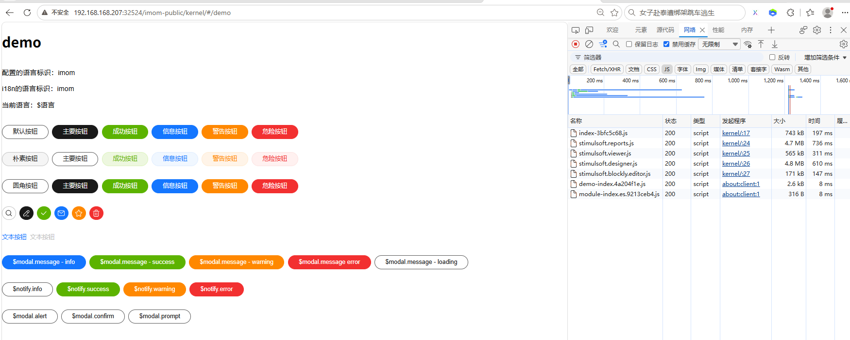Open the 无限制 throttling dropdown
Screen dimensions: 850x340
click(x=719, y=44)
